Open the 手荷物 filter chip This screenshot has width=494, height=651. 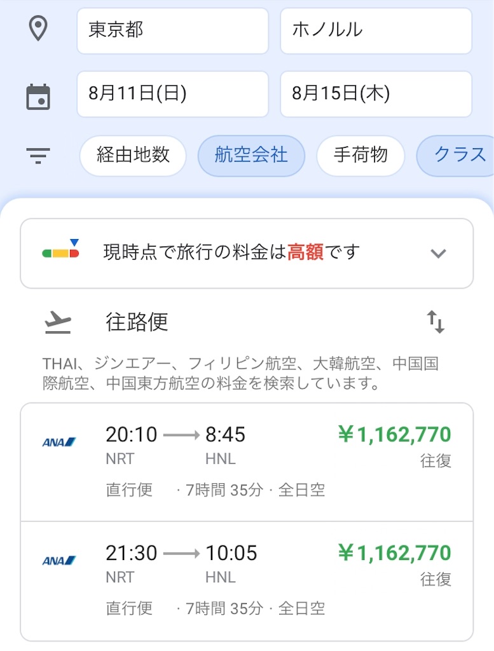pos(360,156)
